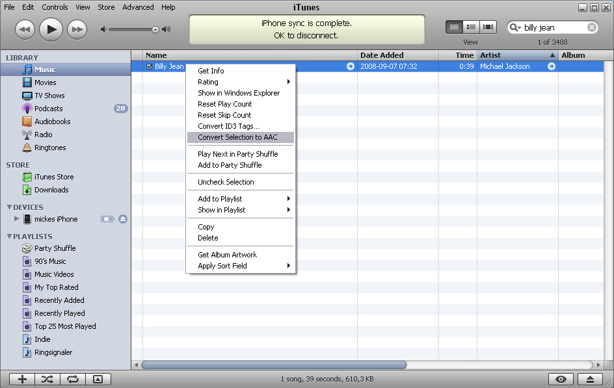
Task: Open Music library in sidebar
Action: 66,70
